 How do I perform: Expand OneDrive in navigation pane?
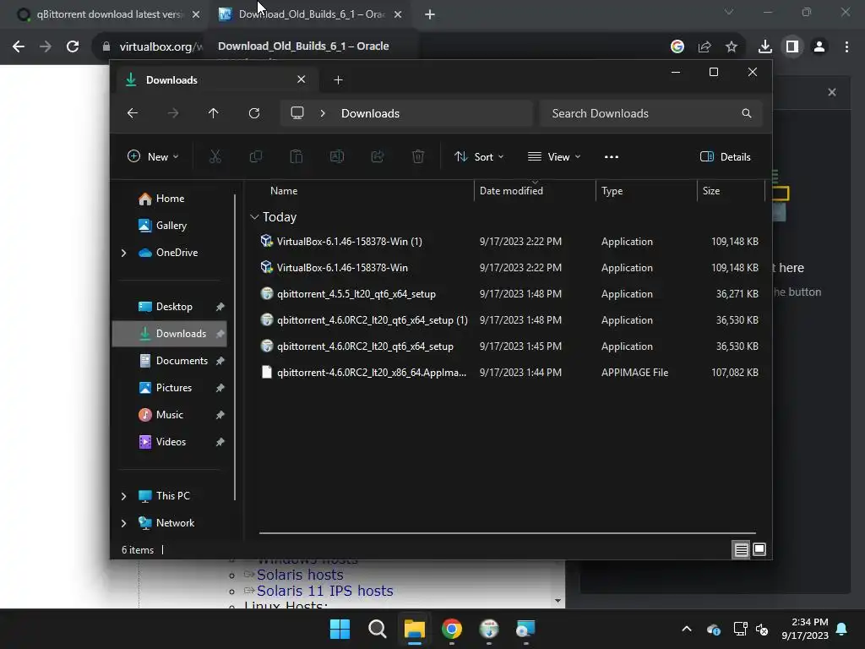pyautogui.click(x=123, y=253)
